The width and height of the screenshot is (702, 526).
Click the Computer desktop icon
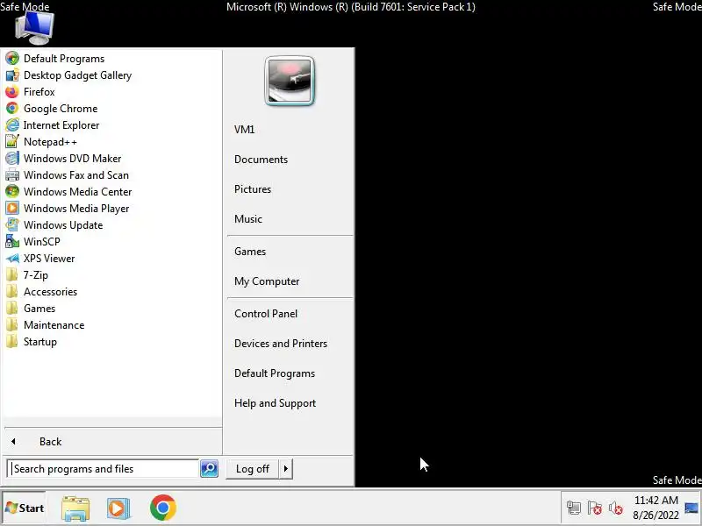(34, 28)
